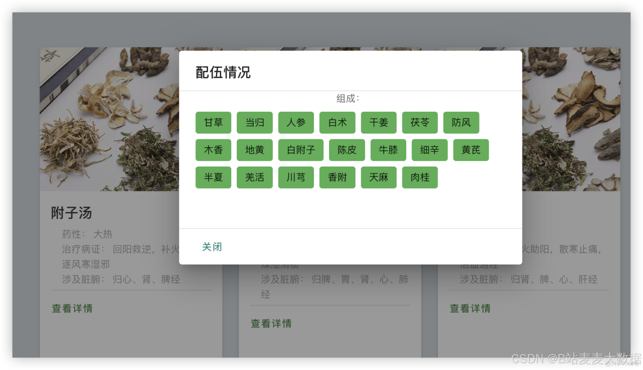Click the 茯苓 ingredient tag
643x370 pixels.
pos(420,123)
